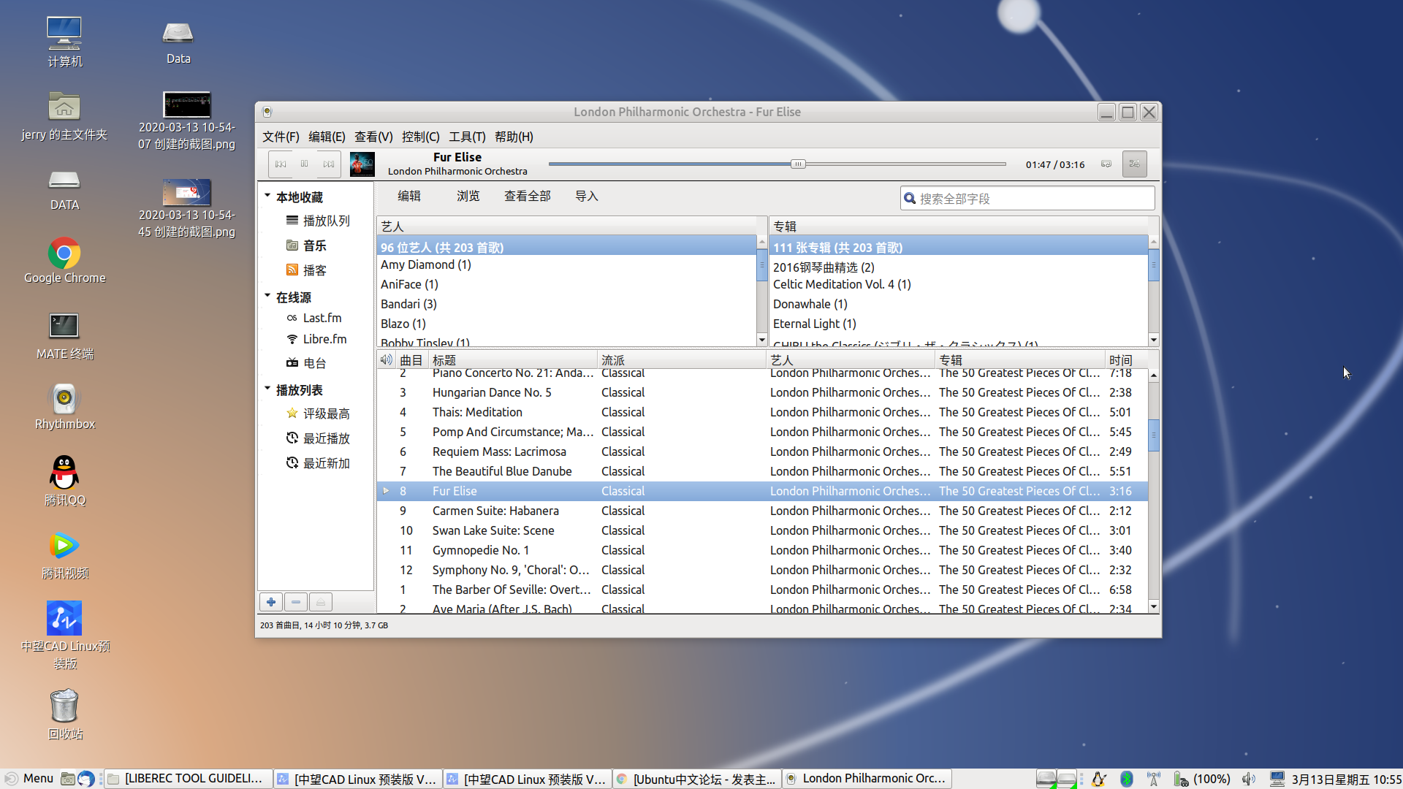This screenshot has height=789, width=1403.
Task: Toggle shuffle playback mode
Action: click(x=1135, y=164)
